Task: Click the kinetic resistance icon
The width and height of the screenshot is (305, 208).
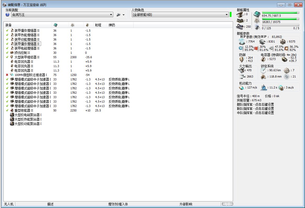Action: (x=271, y=48)
